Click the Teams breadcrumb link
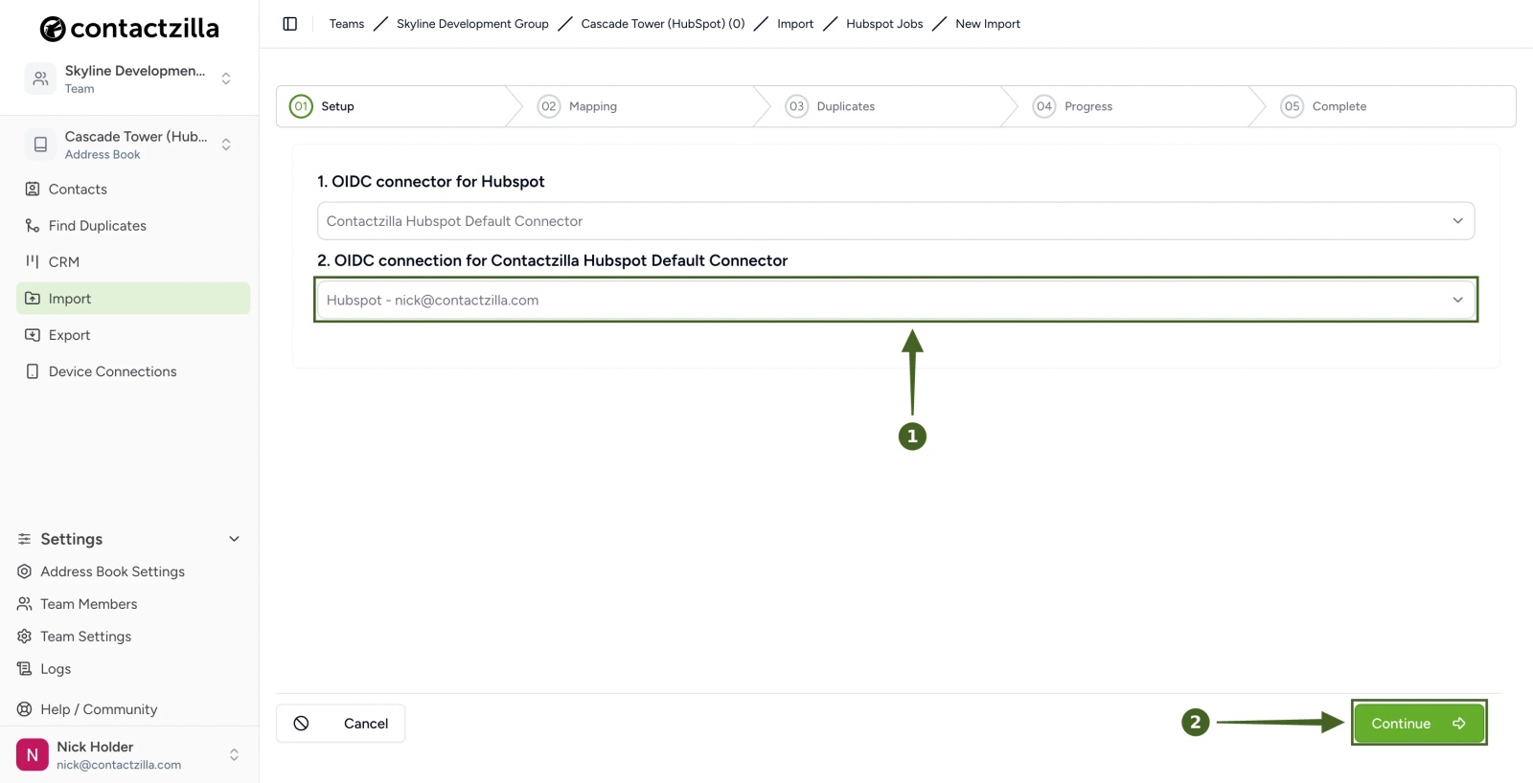 347,24
